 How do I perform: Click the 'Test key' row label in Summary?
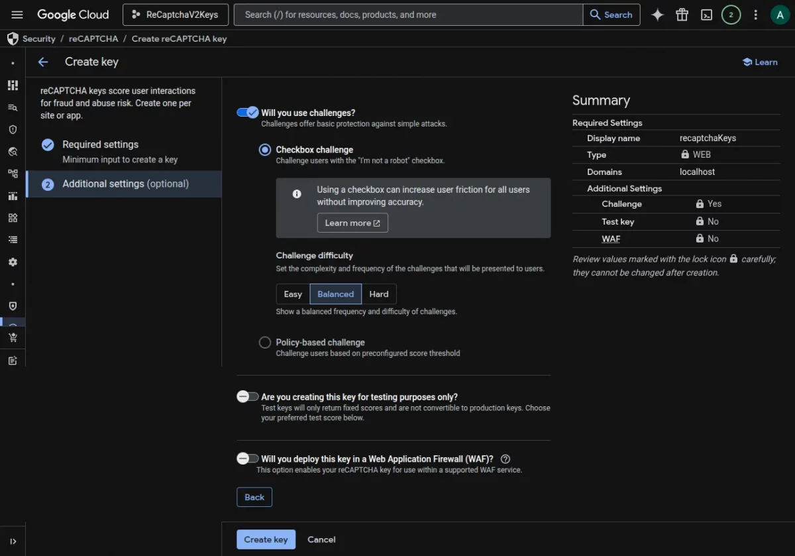[x=618, y=221]
